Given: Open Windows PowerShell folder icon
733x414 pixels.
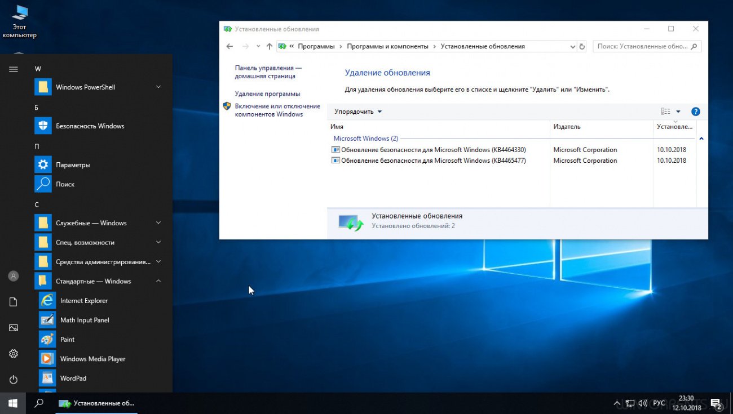Looking at the screenshot, I should pyautogui.click(x=43, y=87).
